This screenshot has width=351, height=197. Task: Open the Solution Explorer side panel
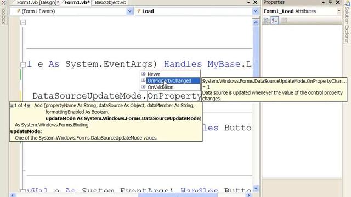[347, 21]
